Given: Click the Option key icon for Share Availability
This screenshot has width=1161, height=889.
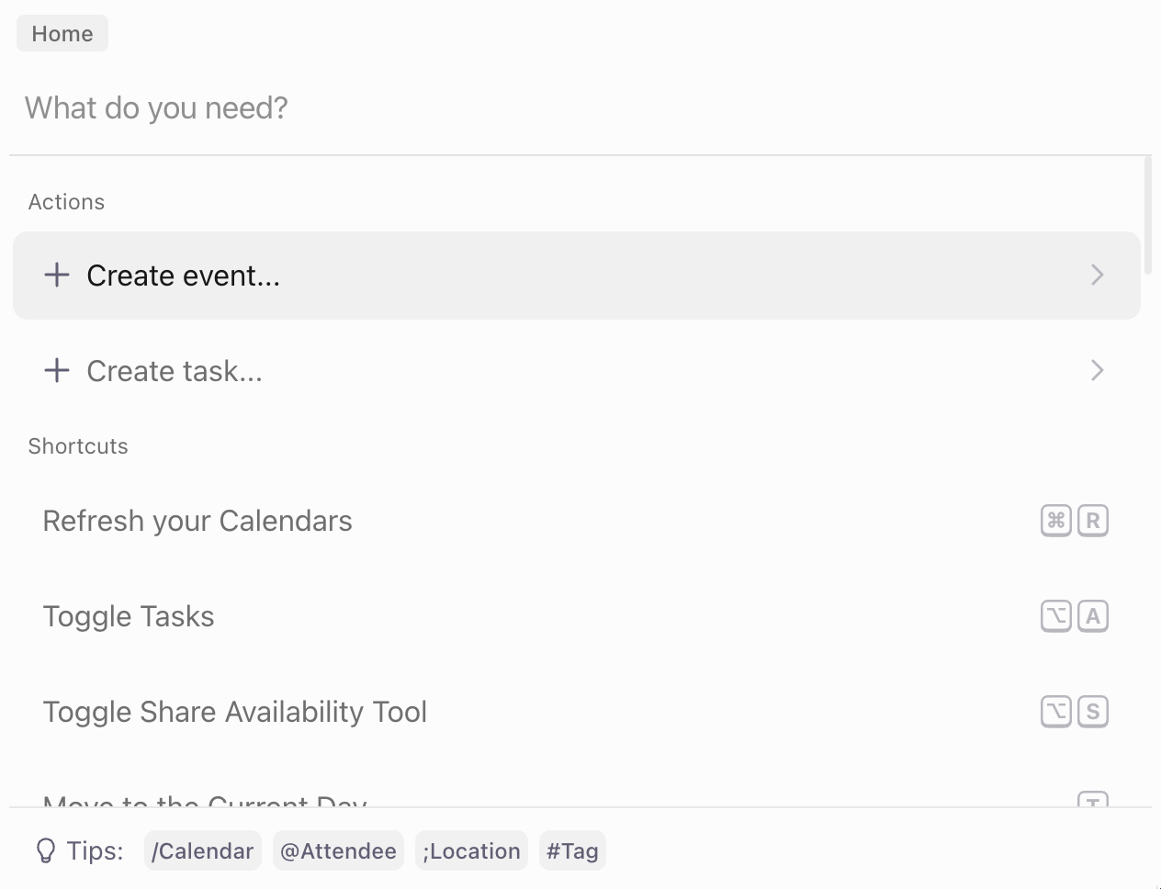Looking at the screenshot, I should [1056, 712].
